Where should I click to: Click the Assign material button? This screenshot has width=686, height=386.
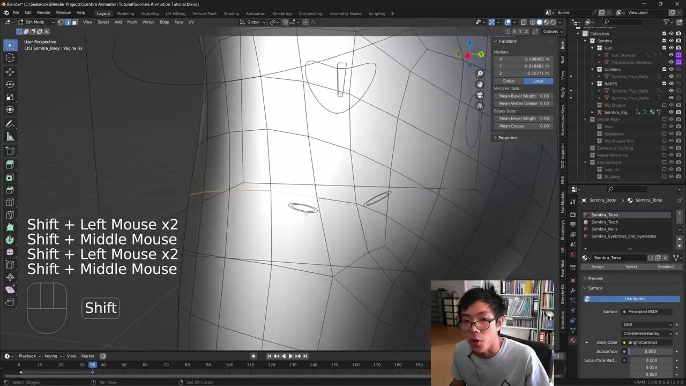click(x=597, y=266)
